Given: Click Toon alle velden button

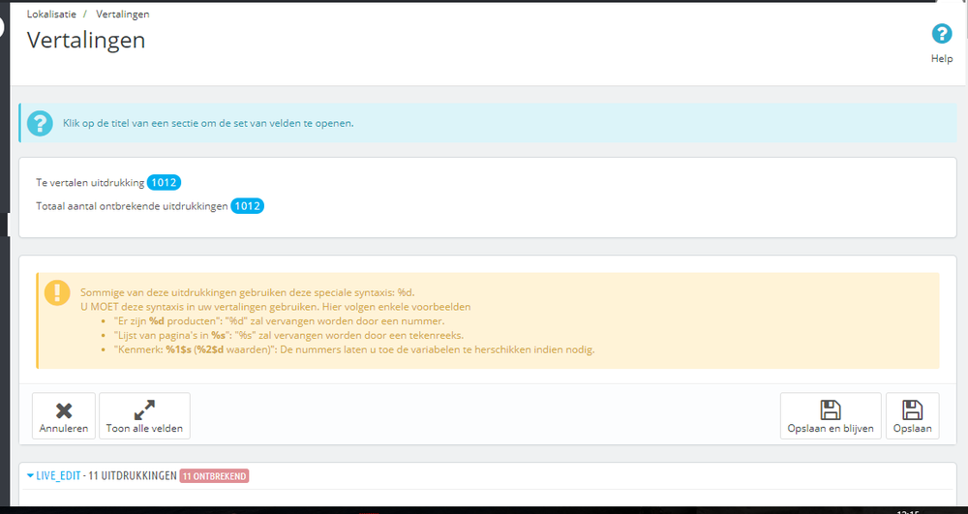Looking at the screenshot, I should (144, 416).
